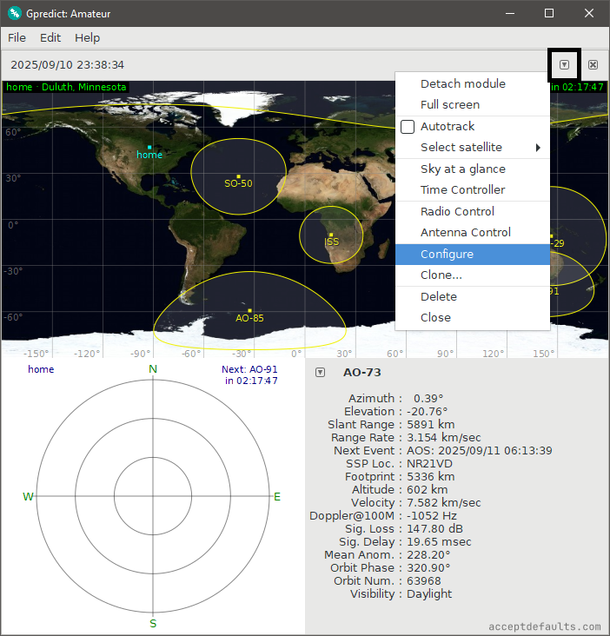Open the AO-73 satellite selector arrow
The width and height of the screenshot is (610, 636).
[x=321, y=373]
